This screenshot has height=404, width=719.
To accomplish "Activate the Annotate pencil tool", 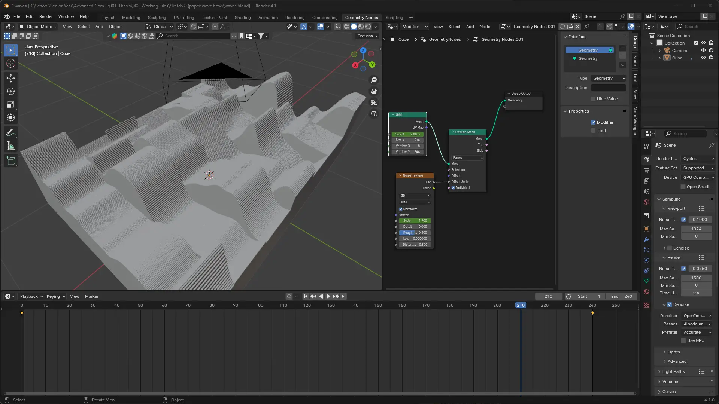I will pyautogui.click(x=11, y=132).
